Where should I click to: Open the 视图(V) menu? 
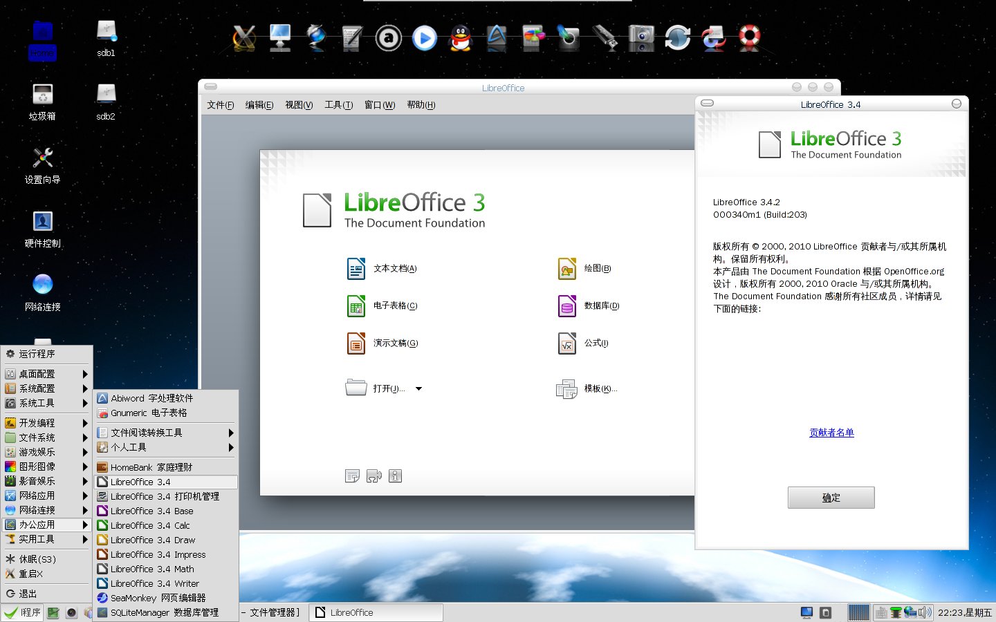click(x=299, y=105)
